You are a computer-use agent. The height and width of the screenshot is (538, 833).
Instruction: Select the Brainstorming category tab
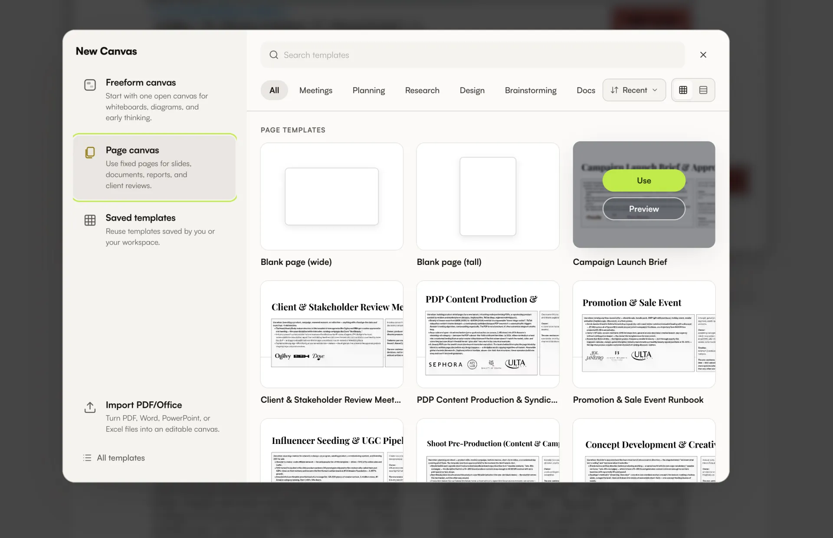(531, 90)
